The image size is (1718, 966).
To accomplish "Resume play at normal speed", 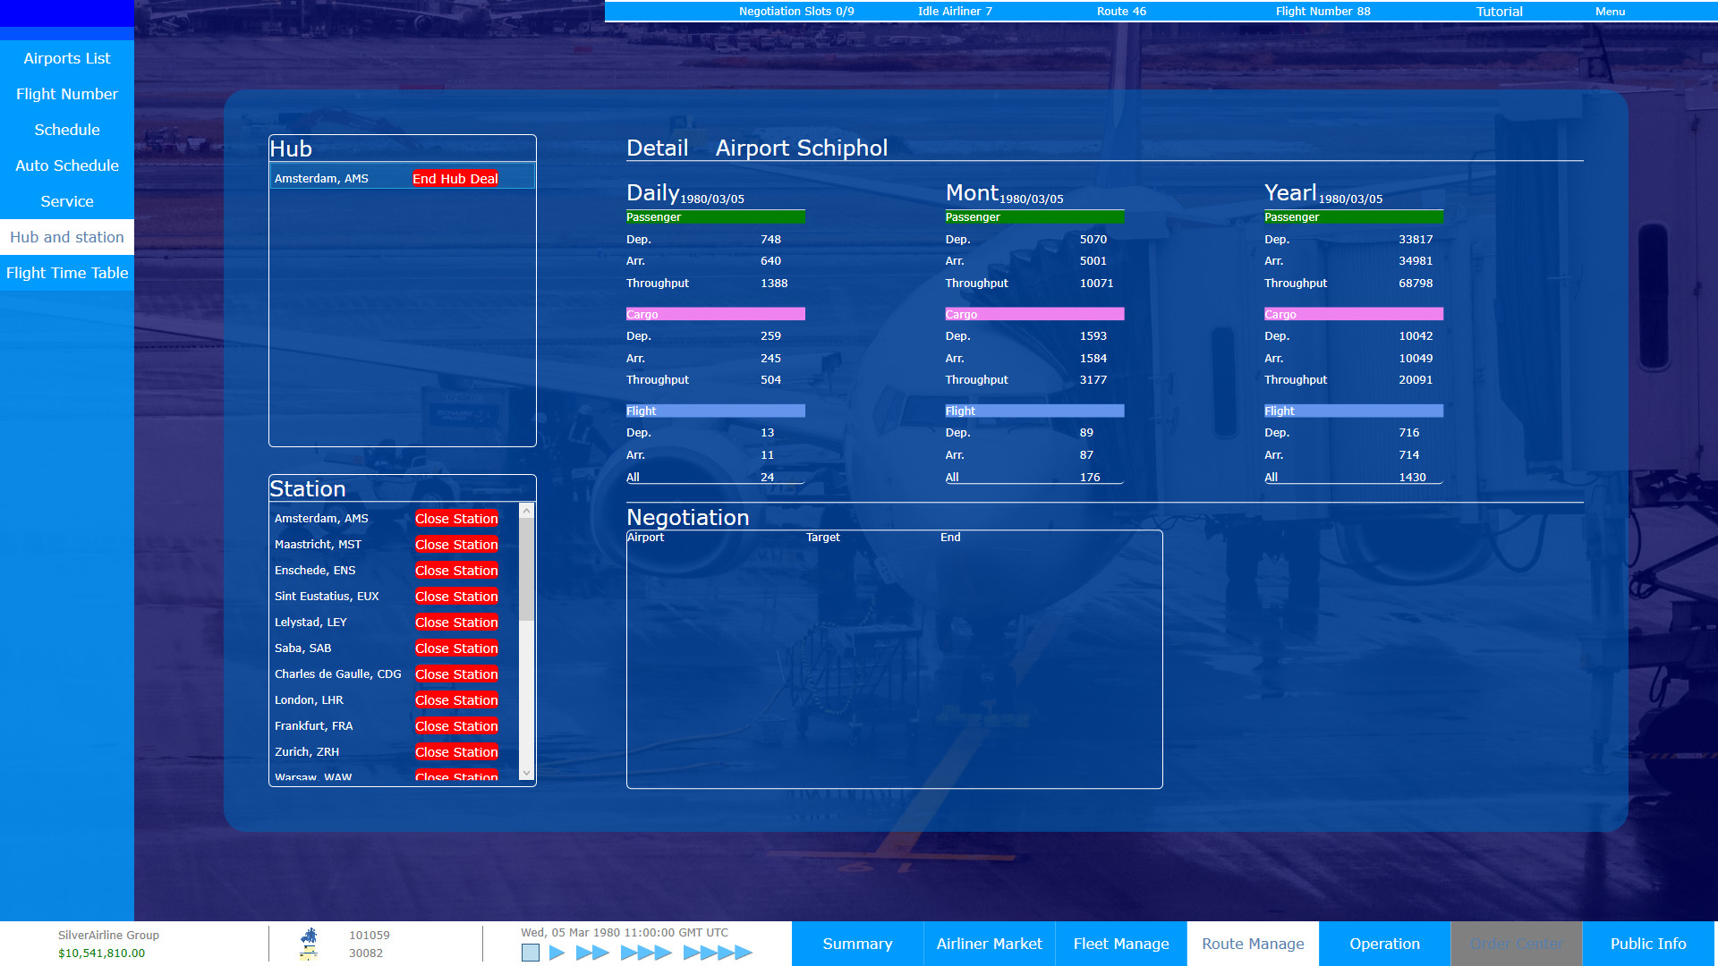I will [555, 953].
